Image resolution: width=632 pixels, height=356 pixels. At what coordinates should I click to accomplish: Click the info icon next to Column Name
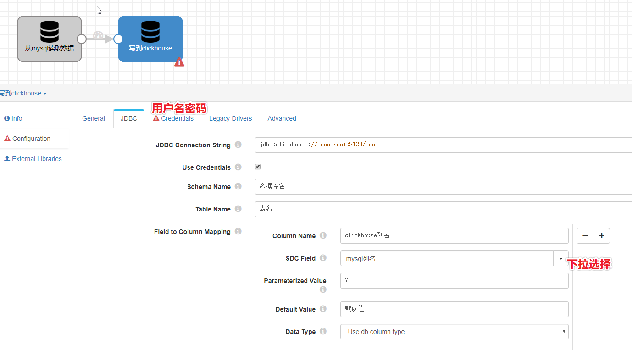[x=323, y=235]
